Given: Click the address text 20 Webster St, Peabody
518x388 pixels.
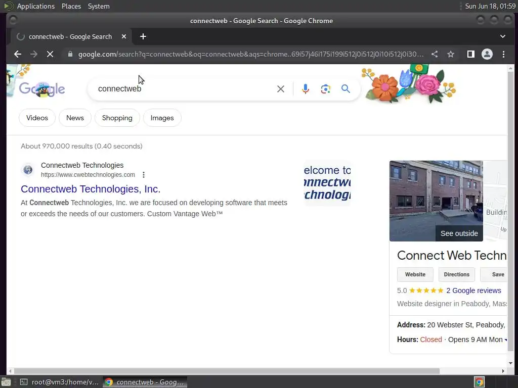Looking at the screenshot, I should pyautogui.click(x=466, y=325).
